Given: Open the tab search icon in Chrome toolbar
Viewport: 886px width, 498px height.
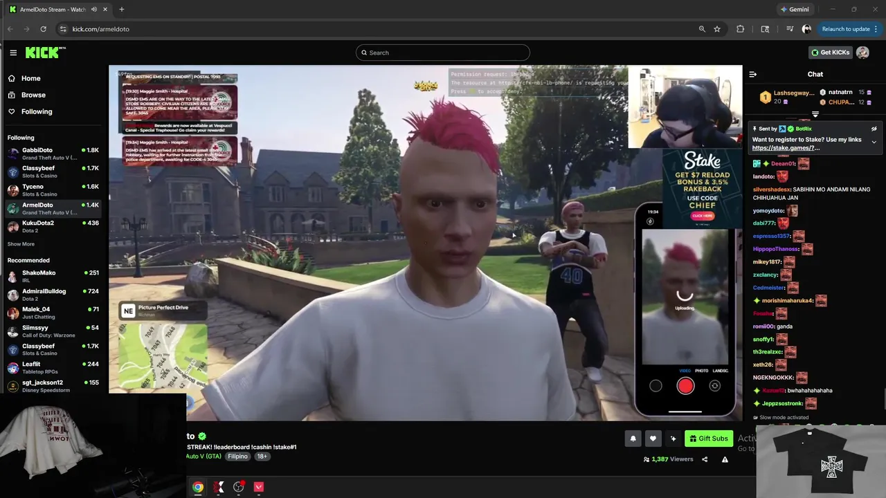Looking at the screenshot, I should click(765, 29).
